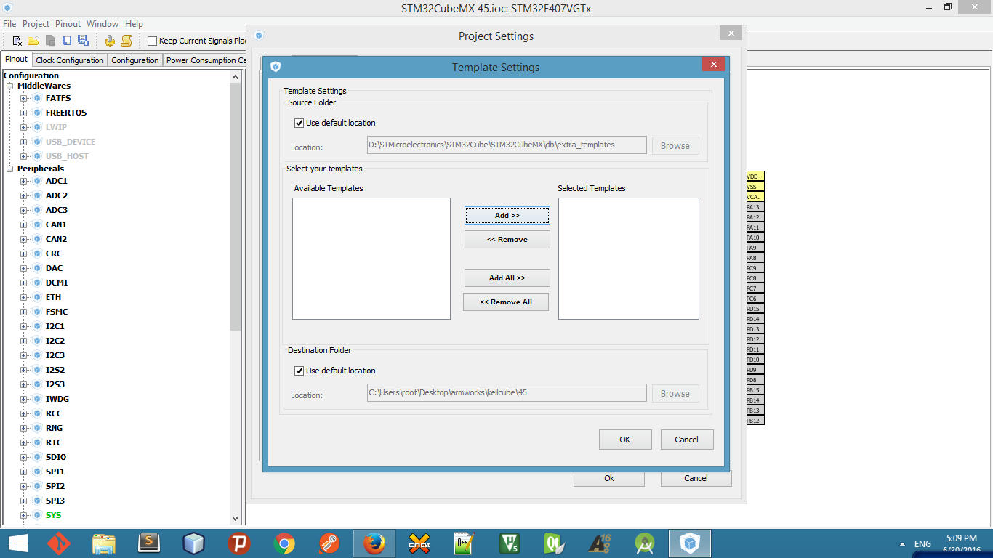This screenshot has width=993, height=558.
Task: Open File Explorer from the taskbar
Action: click(x=104, y=543)
